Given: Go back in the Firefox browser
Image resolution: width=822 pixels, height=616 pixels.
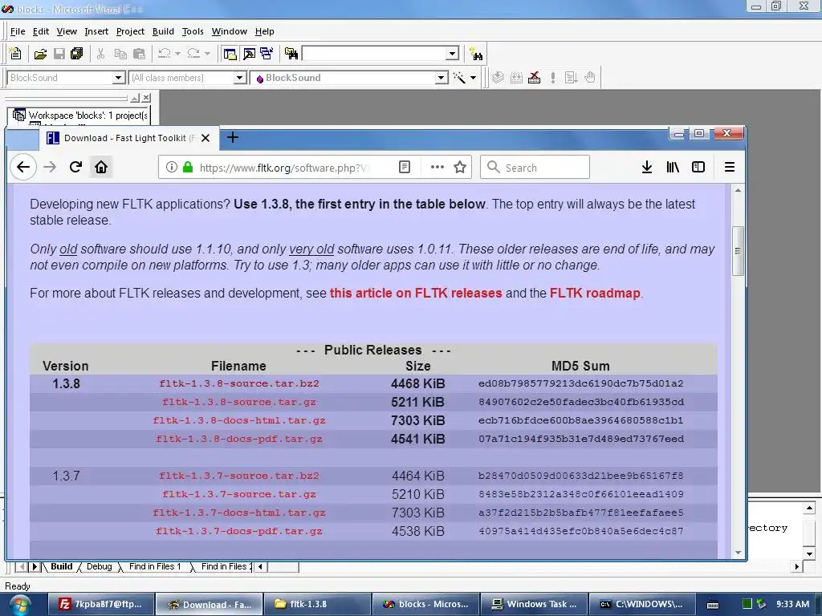Looking at the screenshot, I should pos(23,167).
